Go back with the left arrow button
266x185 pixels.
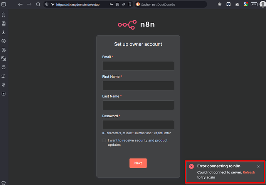(x=20, y=4)
